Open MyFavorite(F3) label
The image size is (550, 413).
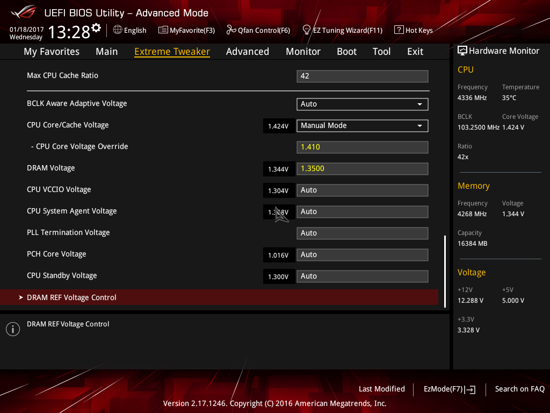192,31
